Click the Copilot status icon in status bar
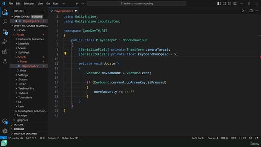 250,138
